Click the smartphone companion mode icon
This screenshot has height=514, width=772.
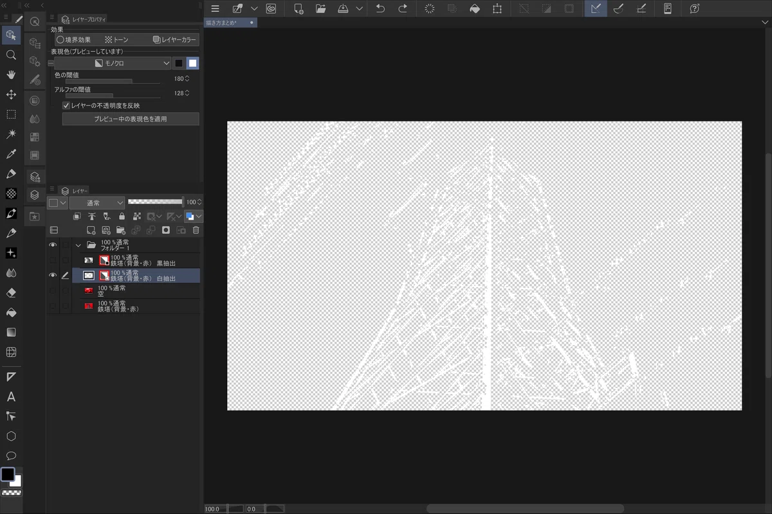point(668,8)
